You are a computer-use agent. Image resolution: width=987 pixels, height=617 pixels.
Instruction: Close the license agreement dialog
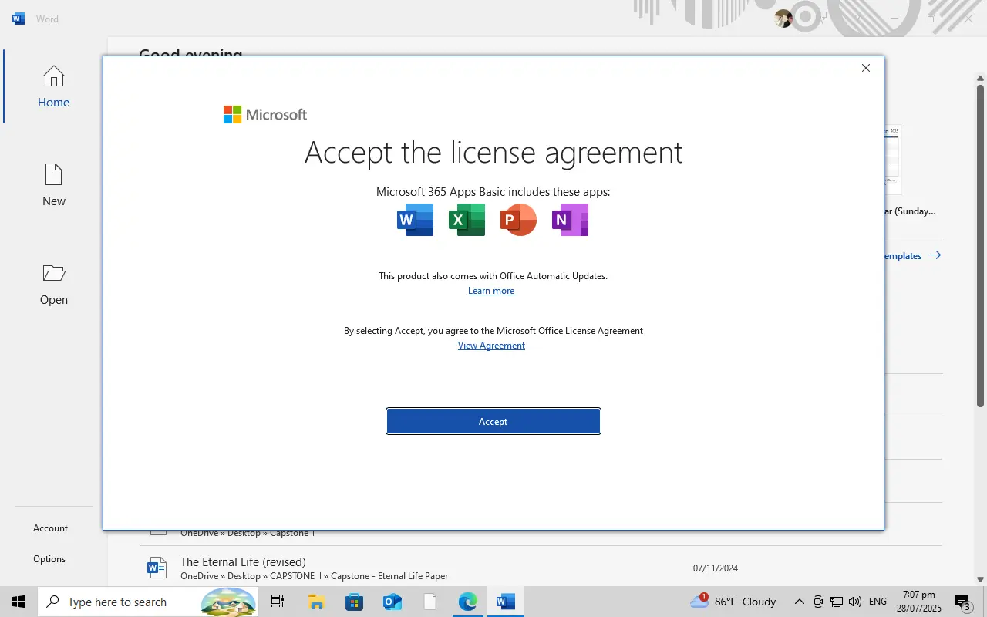[x=866, y=68]
